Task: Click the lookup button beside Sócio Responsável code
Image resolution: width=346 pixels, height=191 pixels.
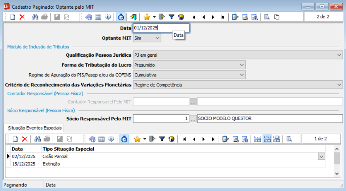Action: tap(193, 119)
